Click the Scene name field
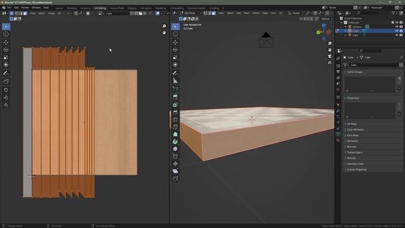 pos(340,8)
